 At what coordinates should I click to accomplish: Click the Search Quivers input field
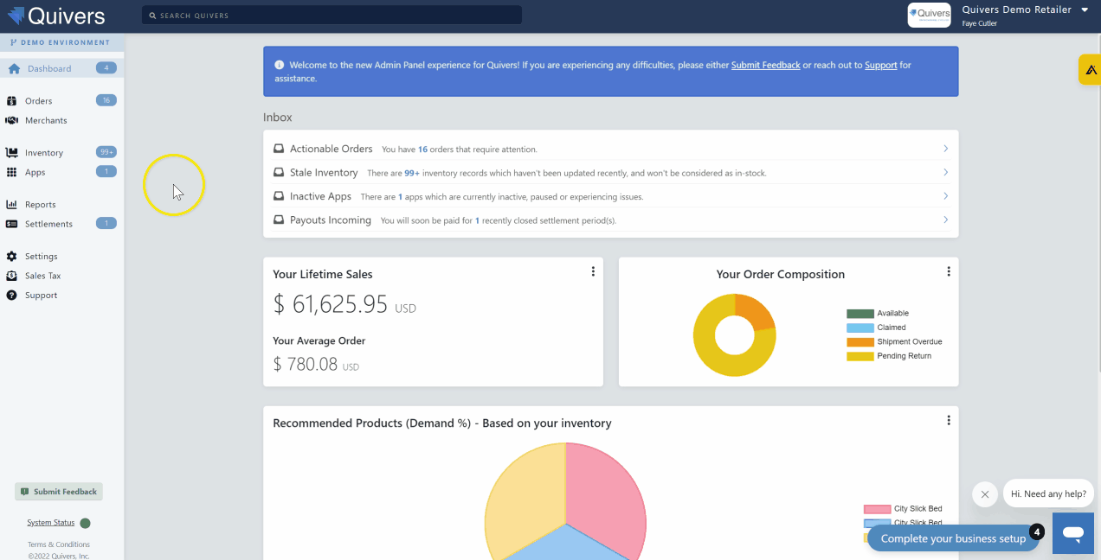[x=332, y=16]
